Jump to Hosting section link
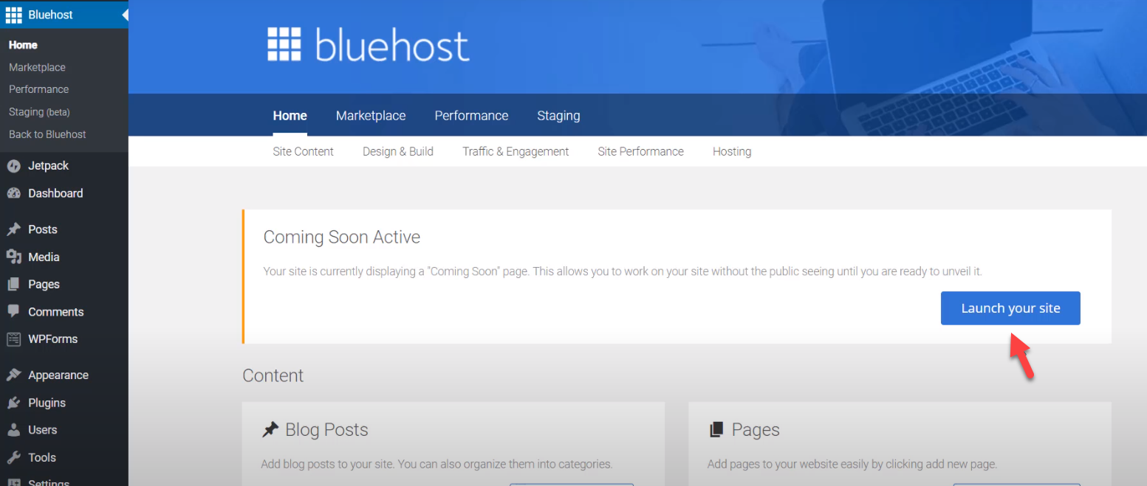1147x486 pixels. [x=732, y=151]
